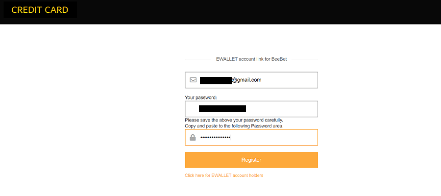Image resolution: width=441 pixels, height=196 pixels.
Task: Focus the masked password entry field
Action: point(251,137)
